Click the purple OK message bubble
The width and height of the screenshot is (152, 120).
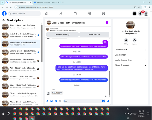105,42
